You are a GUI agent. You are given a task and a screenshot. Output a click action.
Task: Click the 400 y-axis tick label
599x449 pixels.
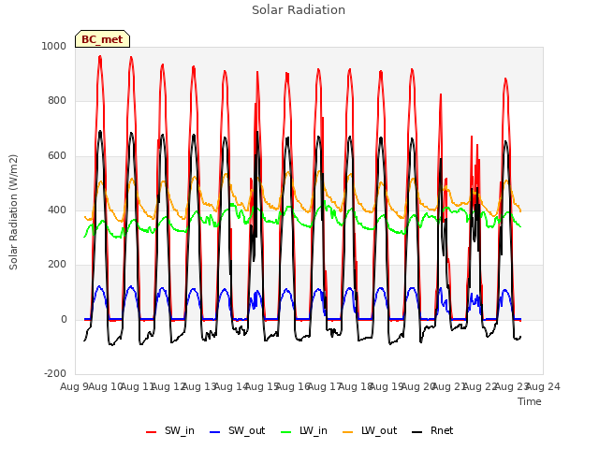(57, 210)
